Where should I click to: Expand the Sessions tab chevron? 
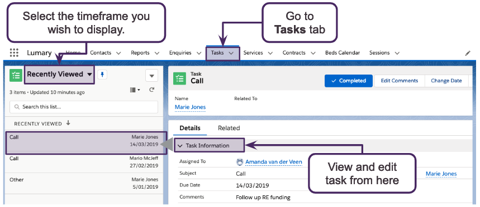click(x=397, y=53)
